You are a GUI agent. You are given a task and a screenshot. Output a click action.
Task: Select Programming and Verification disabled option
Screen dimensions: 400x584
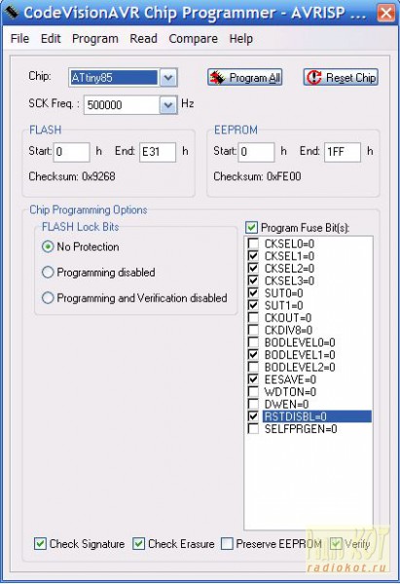click(x=48, y=298)
